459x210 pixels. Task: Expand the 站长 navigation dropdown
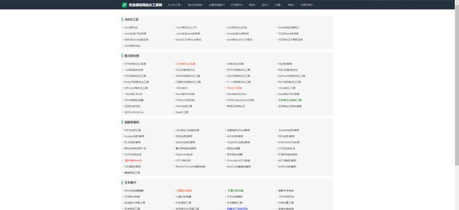coord(265,5)
